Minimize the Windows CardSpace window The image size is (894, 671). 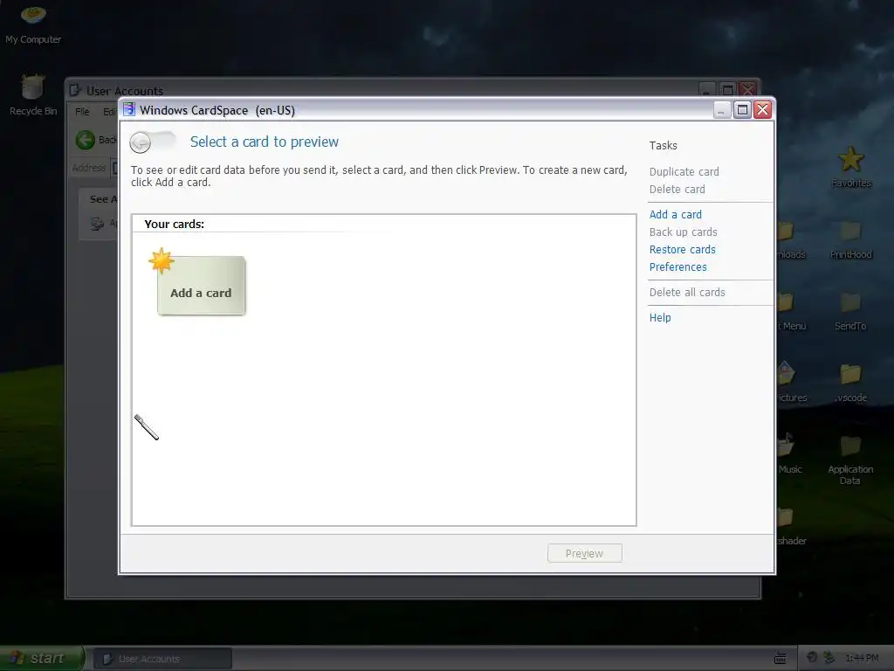(722, 109)
